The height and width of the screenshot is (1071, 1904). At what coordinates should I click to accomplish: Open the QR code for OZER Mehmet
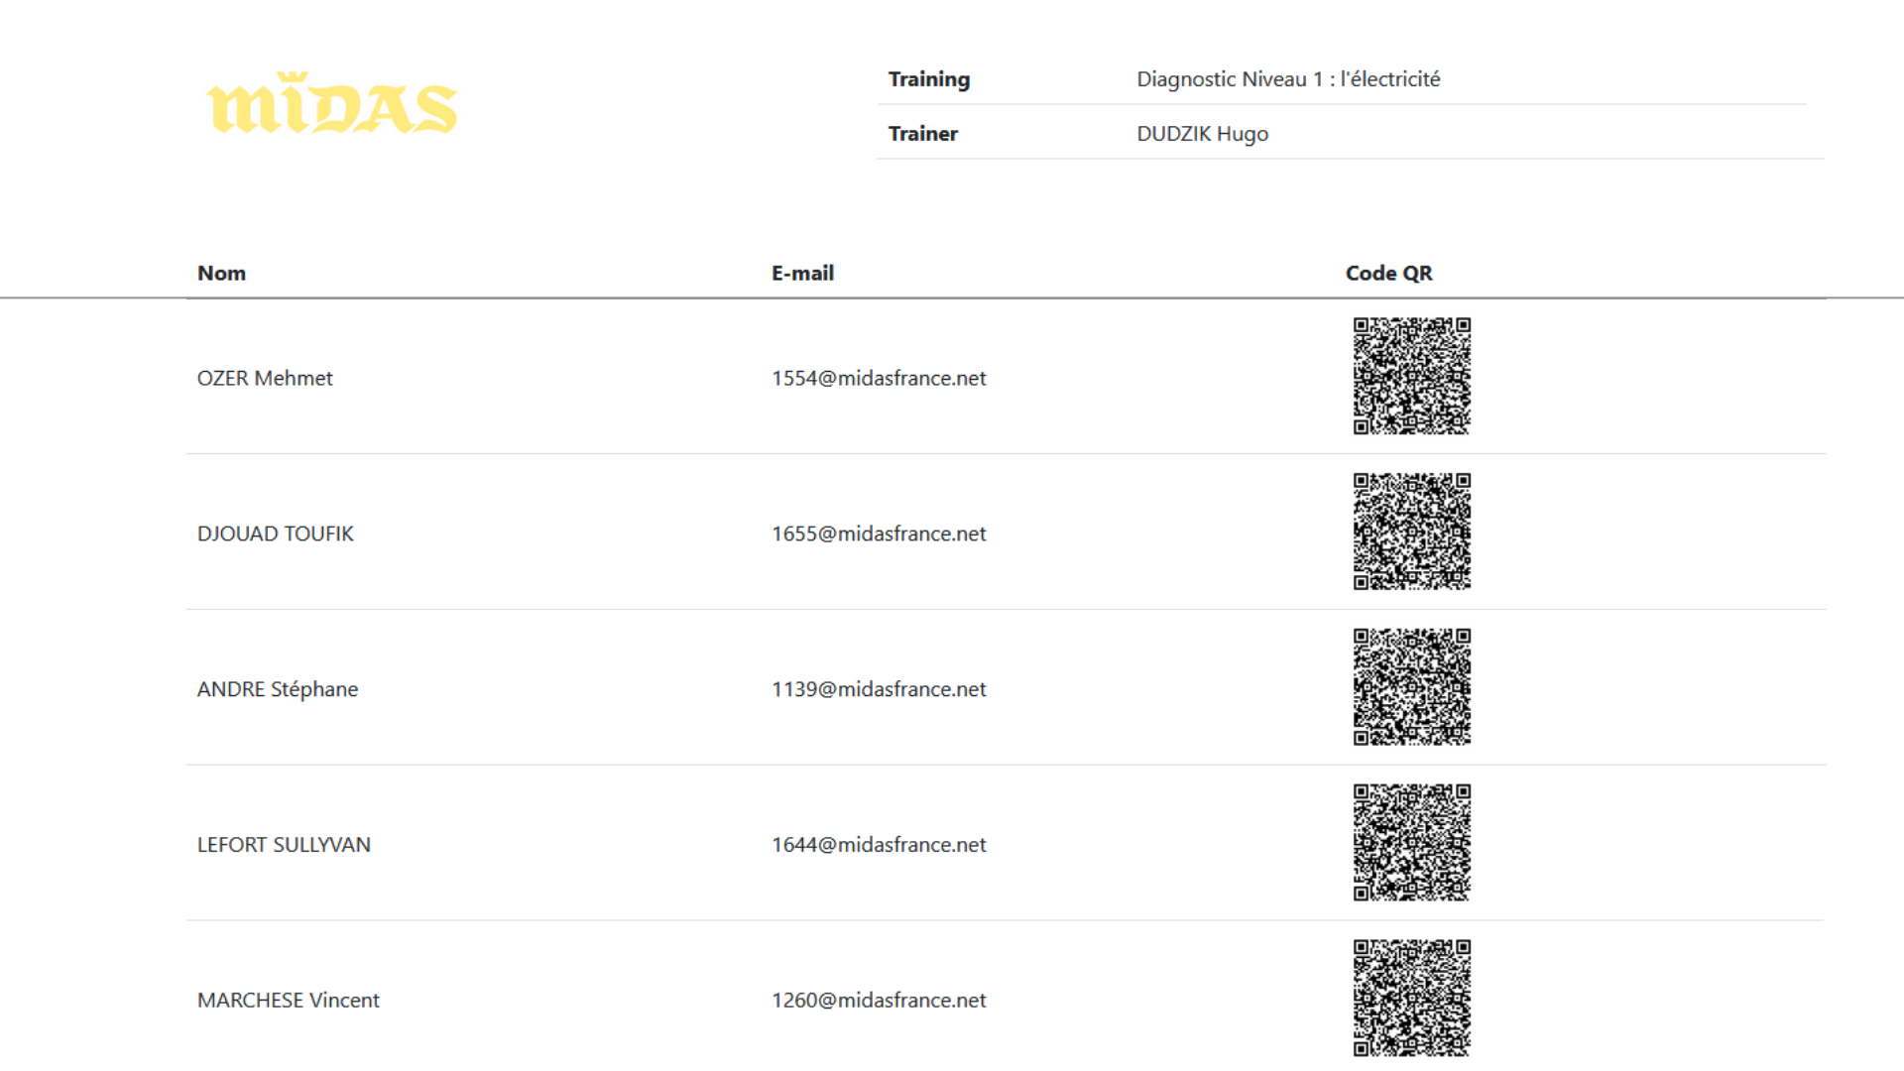[1412, 376]
